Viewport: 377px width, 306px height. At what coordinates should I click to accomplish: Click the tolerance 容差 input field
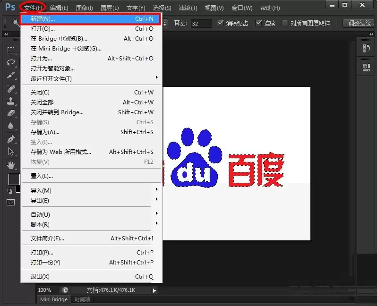click(x=201, y=23)
